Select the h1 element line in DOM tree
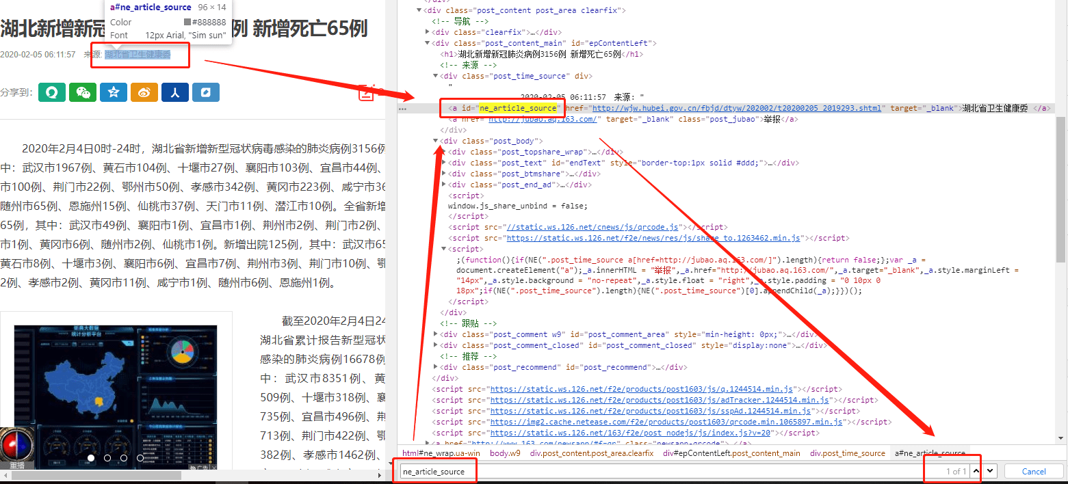 (x=541, y=54)
